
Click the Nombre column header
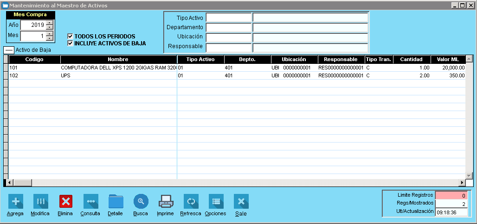pos(118,60)
